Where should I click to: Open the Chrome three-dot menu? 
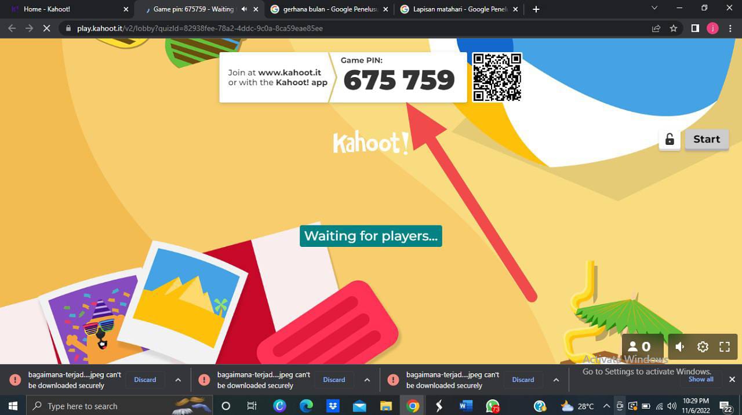pos(730,28)
